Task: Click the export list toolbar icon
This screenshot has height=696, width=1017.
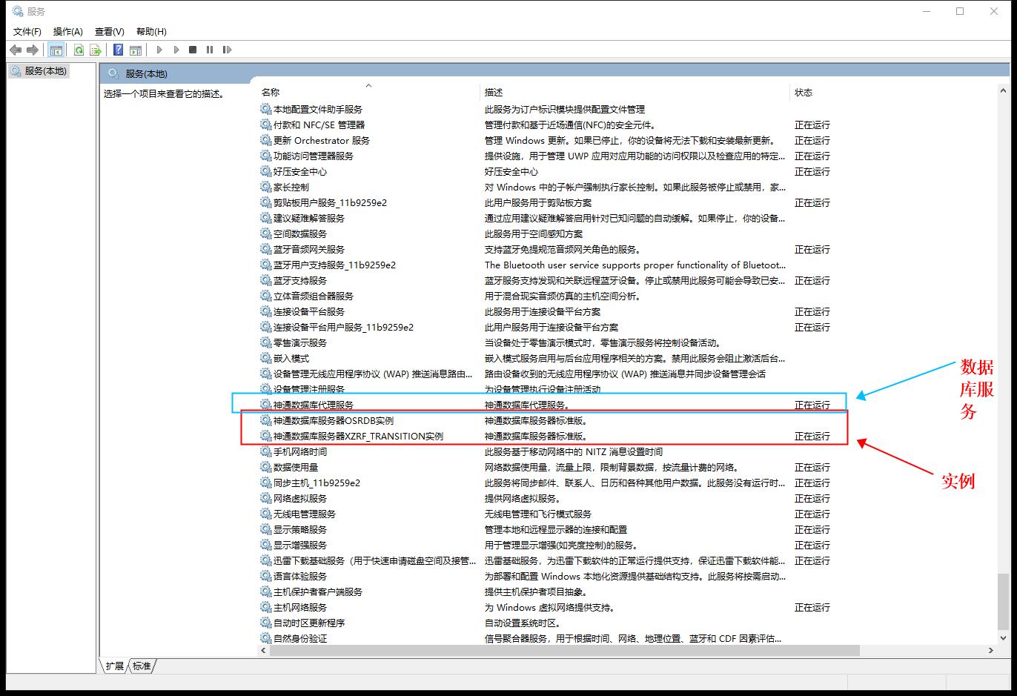Action: [x=96, y=50]
